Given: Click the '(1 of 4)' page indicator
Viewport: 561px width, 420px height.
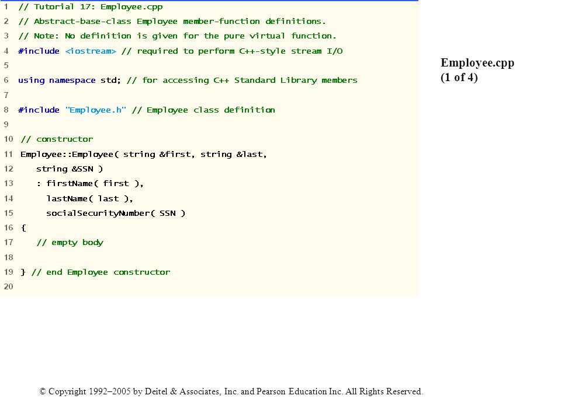Looking at the screenshot, I should click(459, 77).
